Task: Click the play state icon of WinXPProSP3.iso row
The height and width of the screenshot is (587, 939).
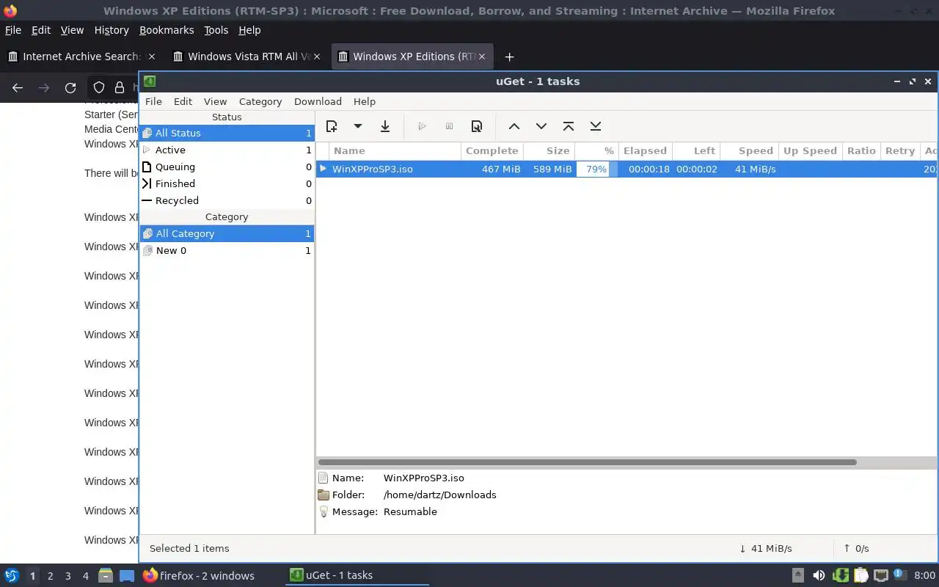Action: 323,169
